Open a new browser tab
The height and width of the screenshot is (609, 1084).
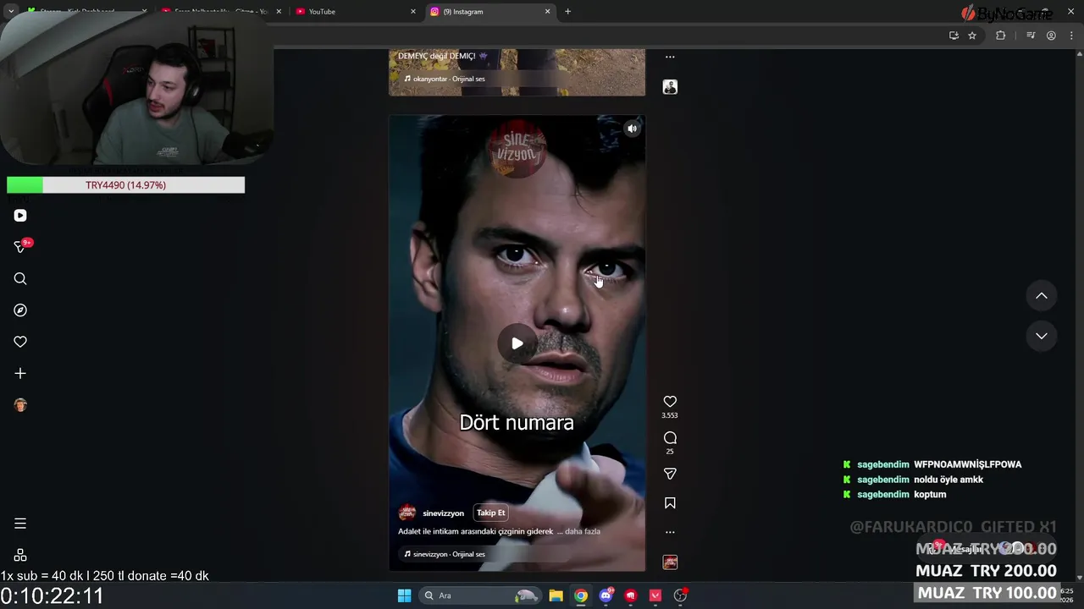[567, 12]
